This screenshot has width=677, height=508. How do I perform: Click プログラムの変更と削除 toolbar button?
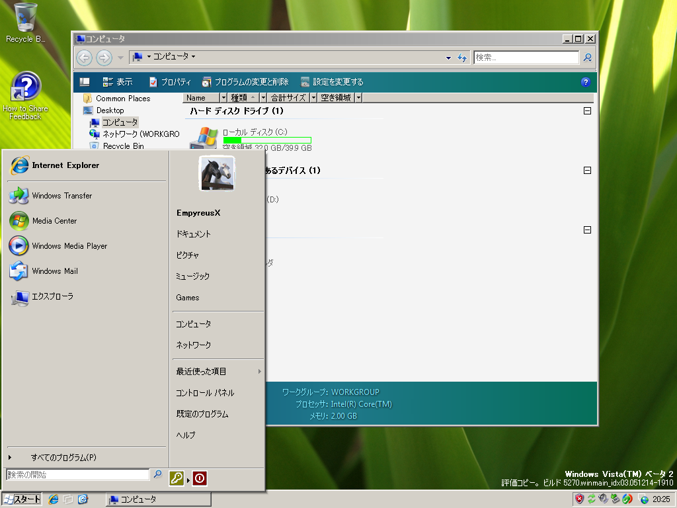245,82
